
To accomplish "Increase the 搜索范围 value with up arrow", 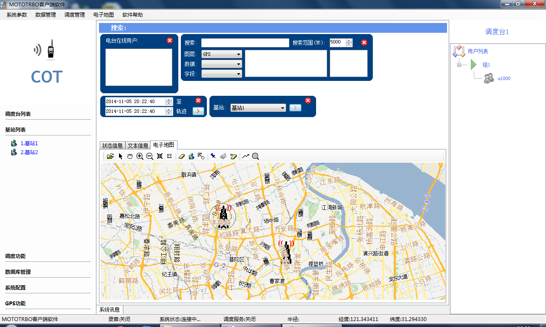I will [x=349, y=40].
